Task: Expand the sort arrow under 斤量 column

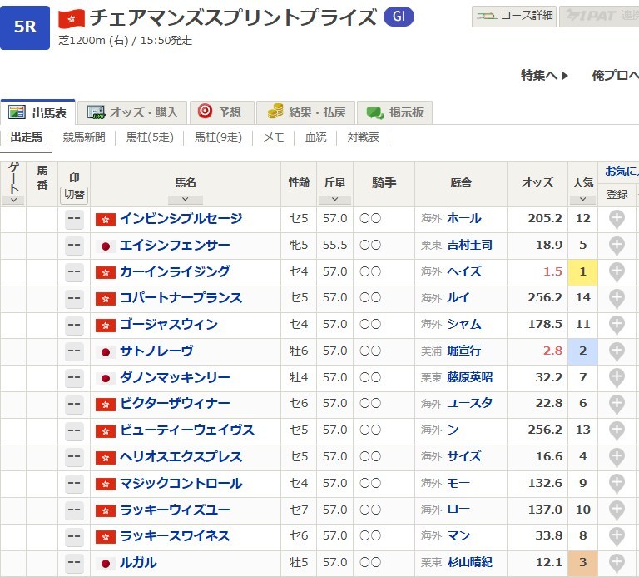Action: tap(334, 200)
